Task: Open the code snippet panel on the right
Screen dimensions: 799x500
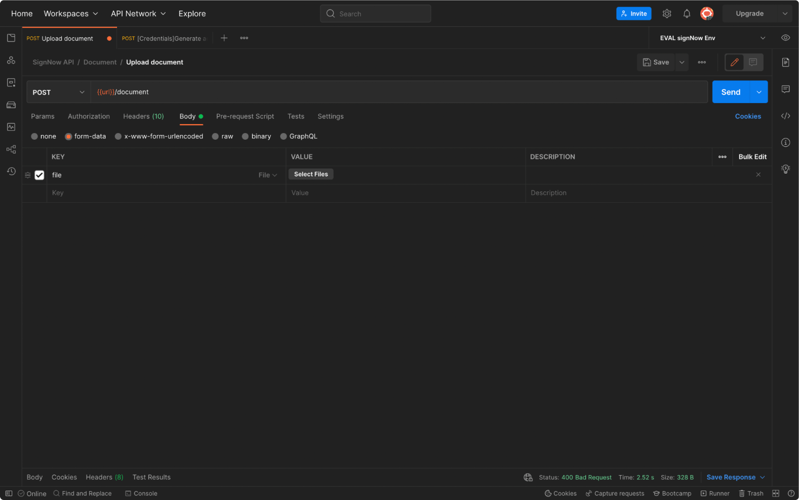Action: pos(785,116)
